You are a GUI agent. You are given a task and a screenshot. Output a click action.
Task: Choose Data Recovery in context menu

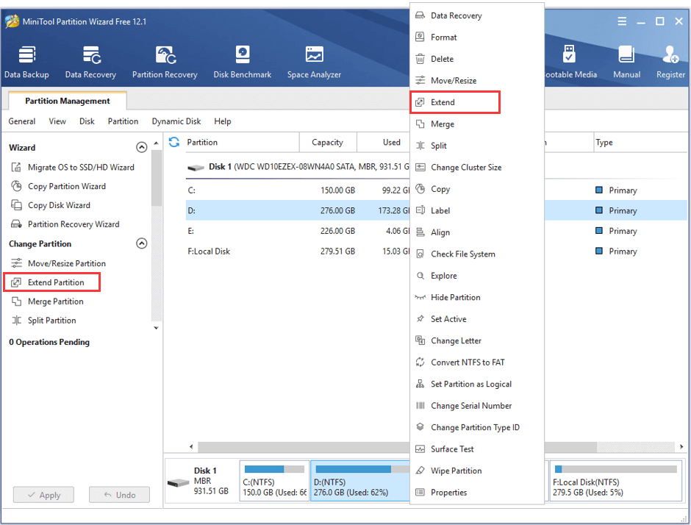(477, 15)
